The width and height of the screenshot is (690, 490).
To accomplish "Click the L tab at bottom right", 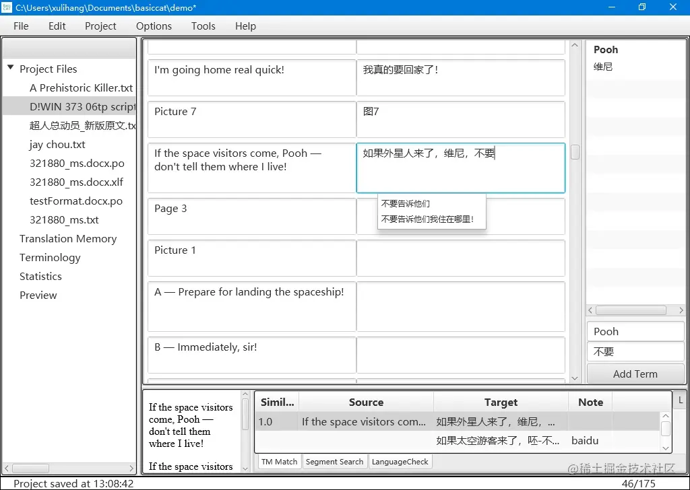I will tap(681, 400).
